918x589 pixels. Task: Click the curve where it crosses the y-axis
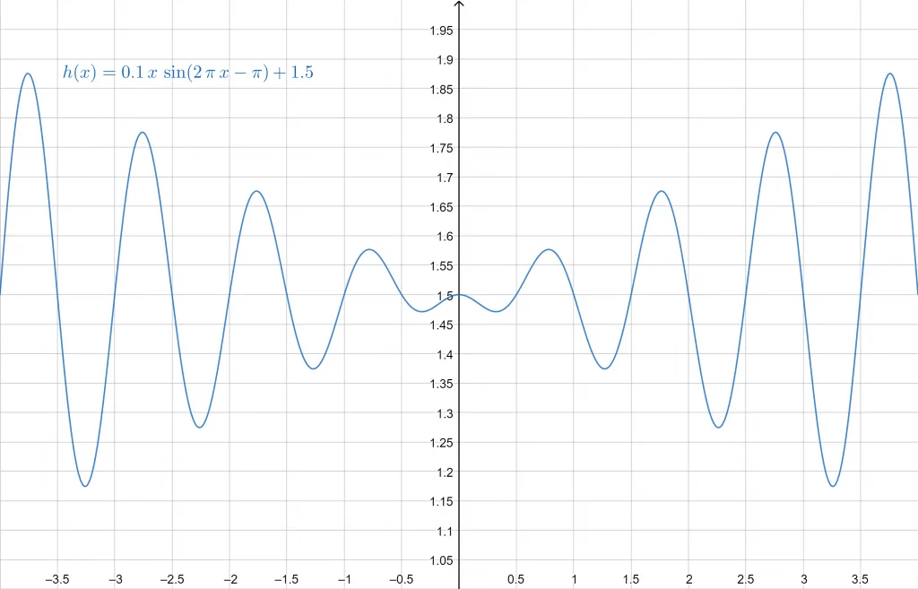coord(459,295)
